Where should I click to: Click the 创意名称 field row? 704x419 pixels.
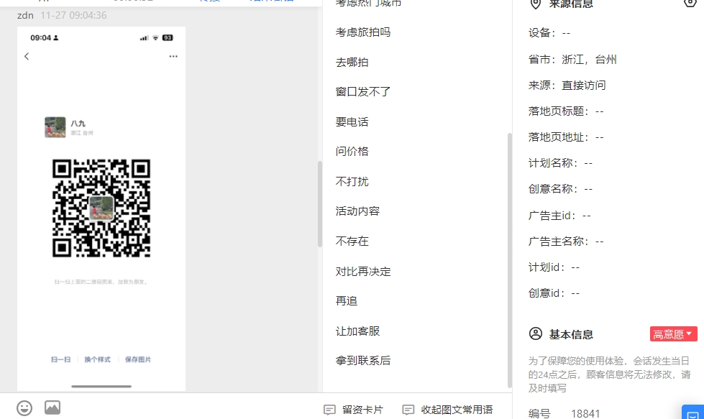[560, 189]
